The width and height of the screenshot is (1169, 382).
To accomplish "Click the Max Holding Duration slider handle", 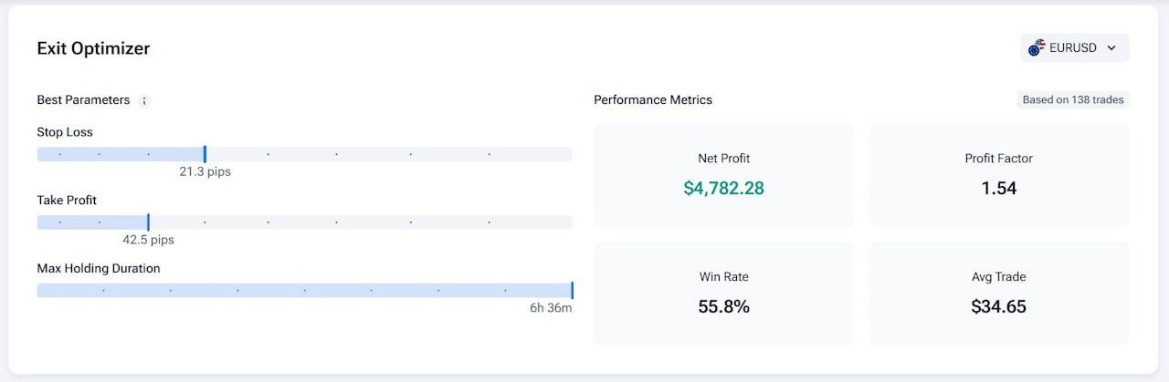I will click(x=572, y=291).
